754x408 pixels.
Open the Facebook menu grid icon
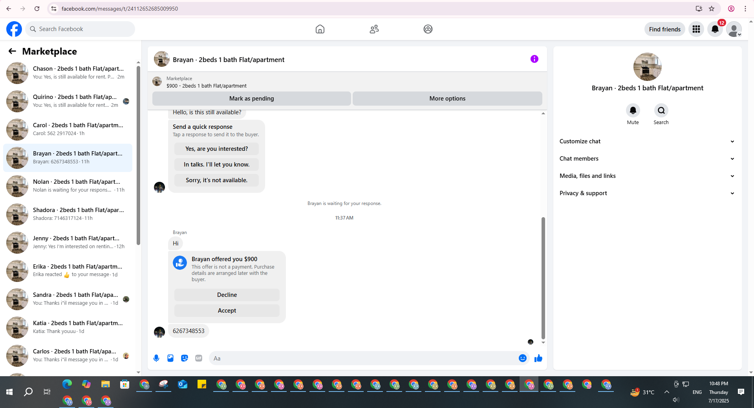(x=696, y=29)
